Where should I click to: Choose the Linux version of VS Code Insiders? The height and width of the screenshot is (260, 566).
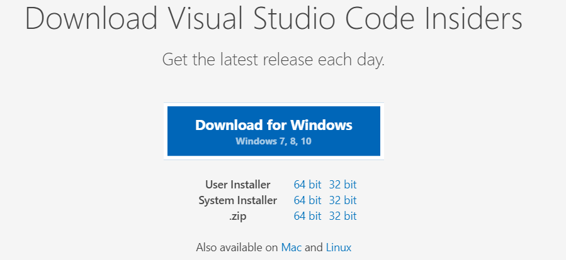pyautogui.click(x=339, y=247)
